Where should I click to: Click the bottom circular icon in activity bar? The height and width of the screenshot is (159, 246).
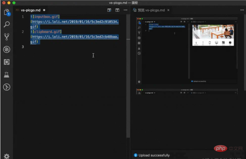click(x=6, y=87)
